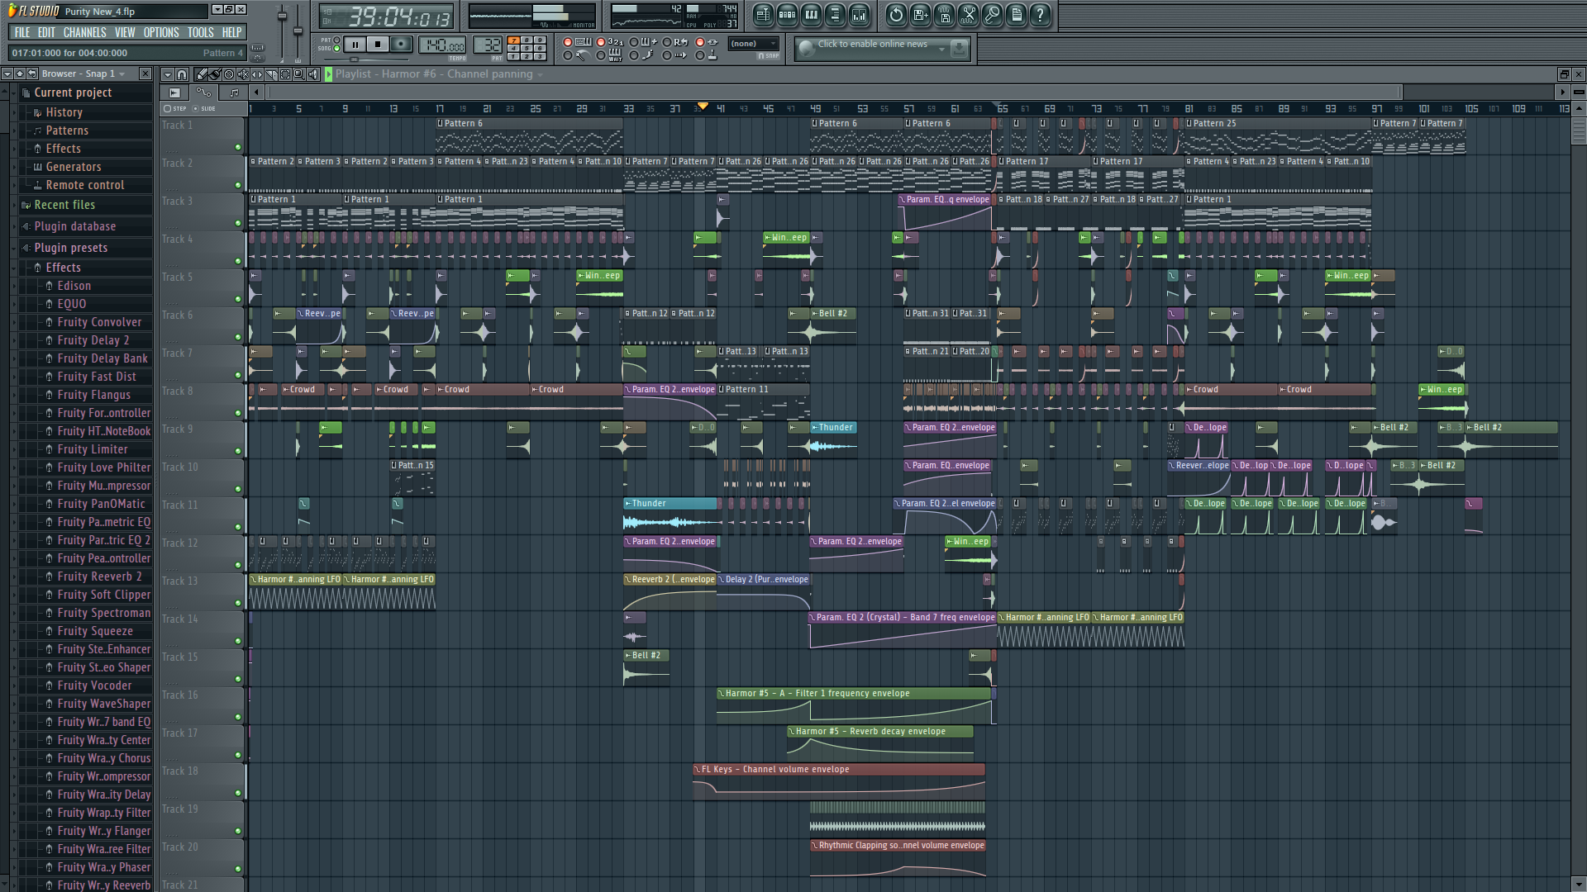This screenshot has width=1587, height=892.
Task: Click the Help question mark icon
Action: click(x=1040, y=14)
